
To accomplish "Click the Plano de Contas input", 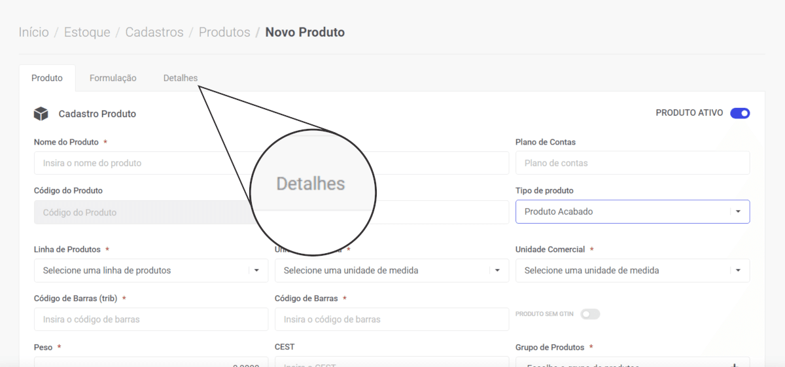I will (633, 163).
